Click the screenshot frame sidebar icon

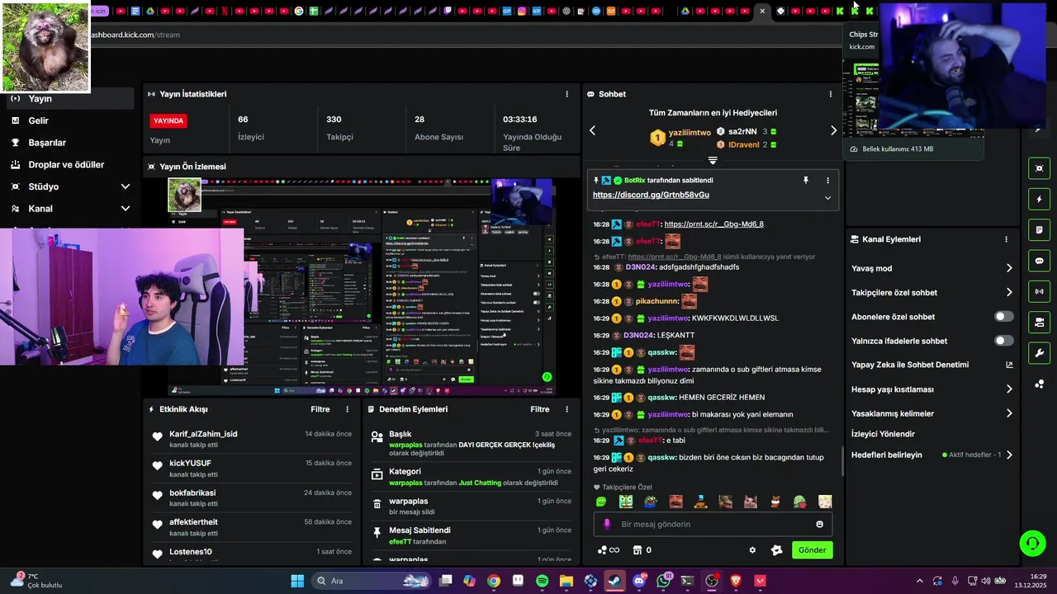click(x=1039, y=168)
